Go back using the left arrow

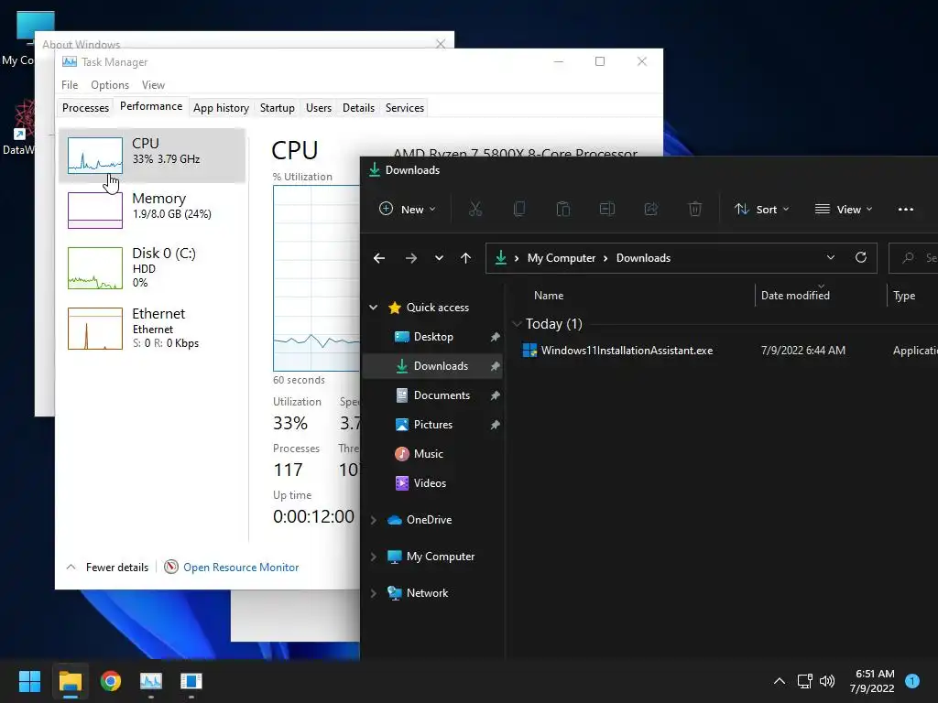379,257
